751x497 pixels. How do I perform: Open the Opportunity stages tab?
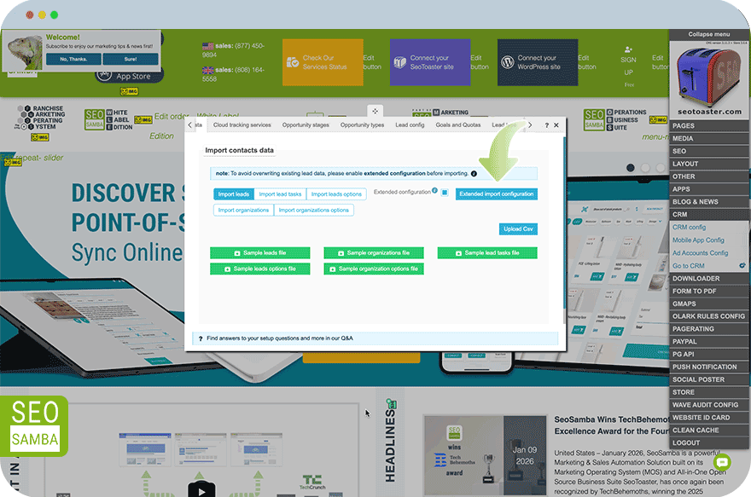coord(306,124)
